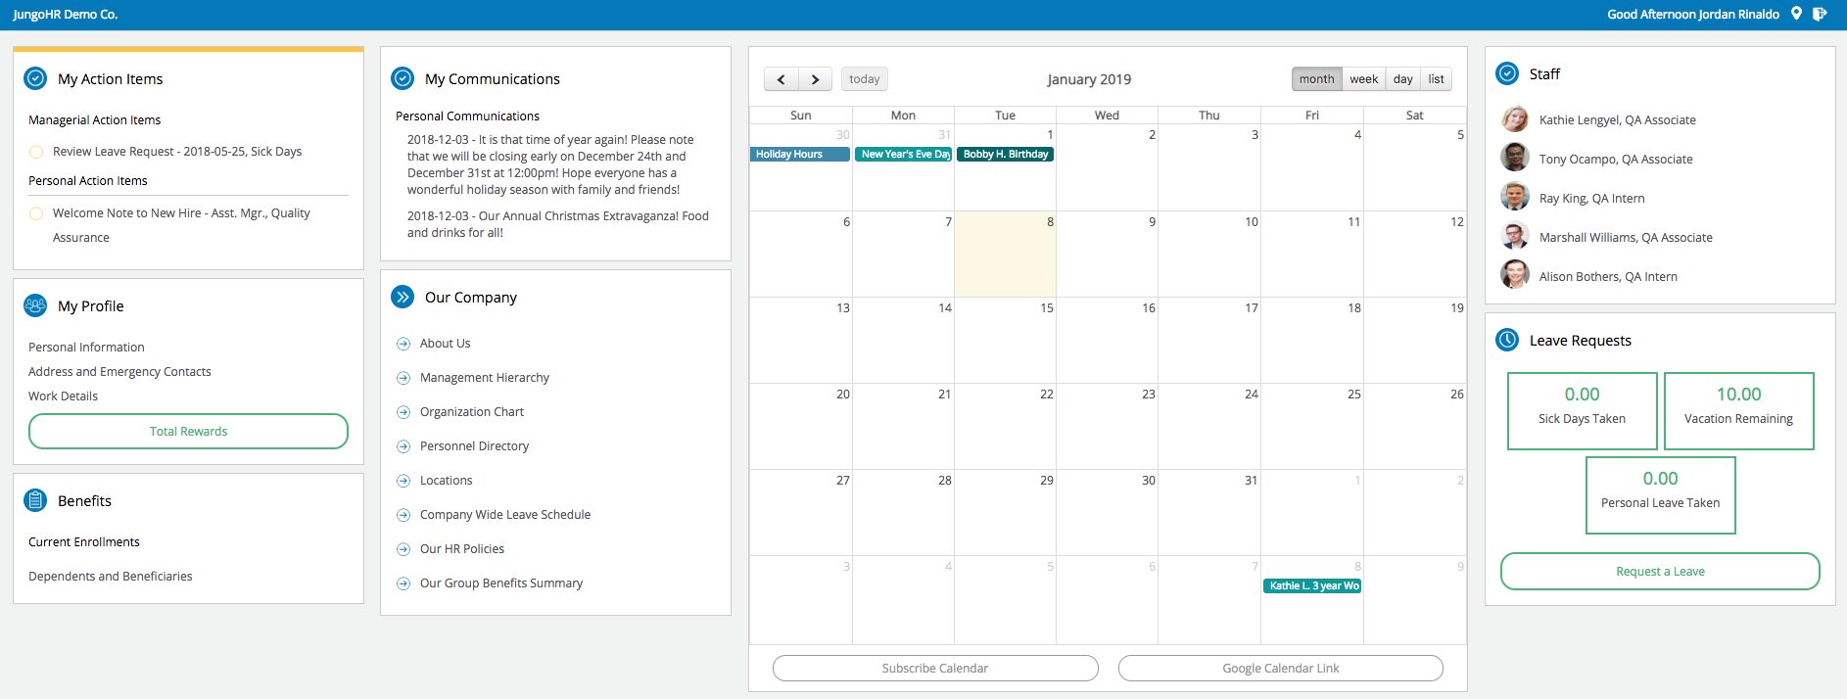The width and height of the screenshot is (1847, 699).
Task: Click the My Profile people icon
Action: coord(35,305)
